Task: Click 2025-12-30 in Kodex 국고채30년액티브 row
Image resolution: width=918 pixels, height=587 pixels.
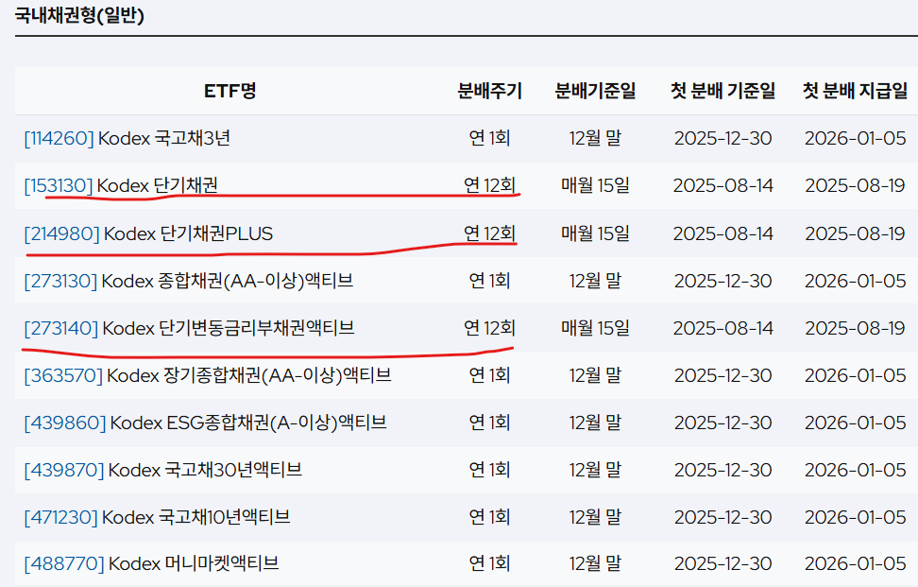Action: (723, 470)
